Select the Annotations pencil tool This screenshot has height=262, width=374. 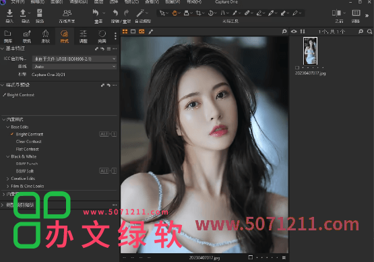click(x=295, y=13)
